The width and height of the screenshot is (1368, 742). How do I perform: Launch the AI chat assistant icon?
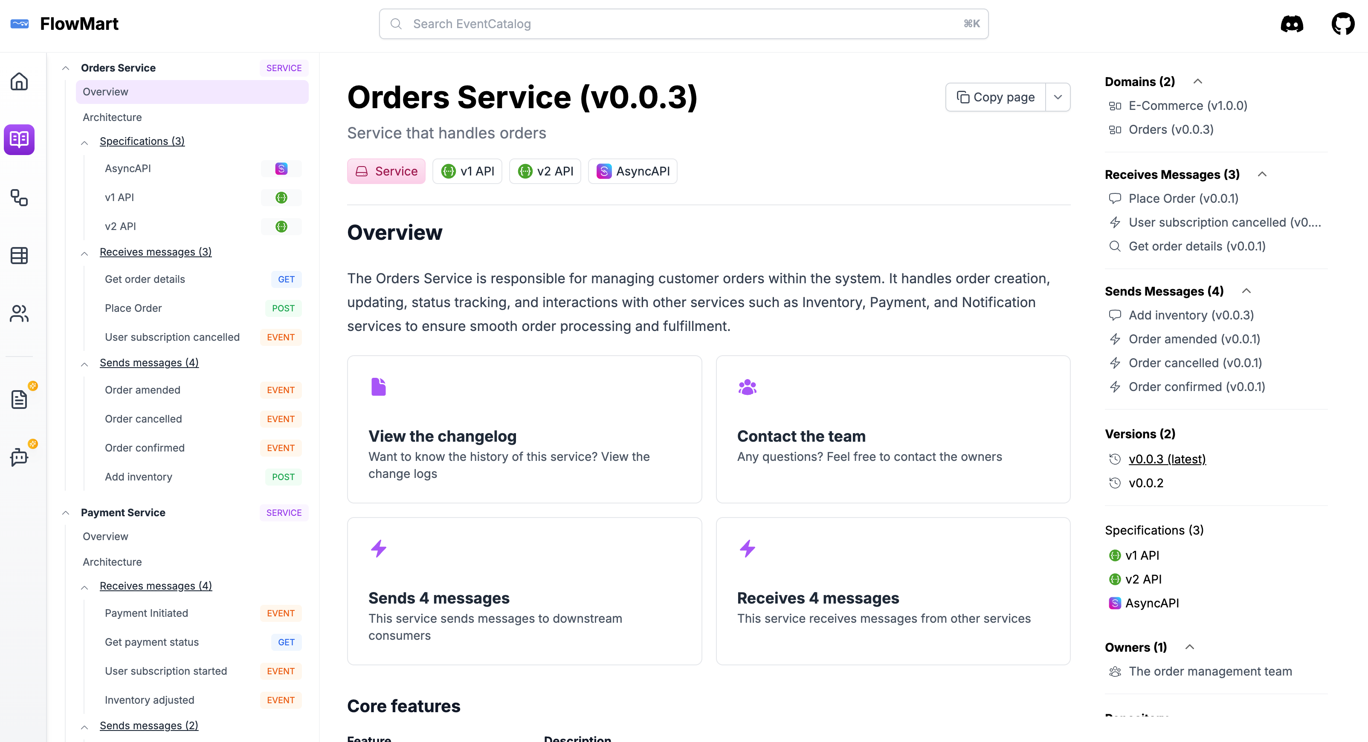pyautogui.click(x=19, y=457)
